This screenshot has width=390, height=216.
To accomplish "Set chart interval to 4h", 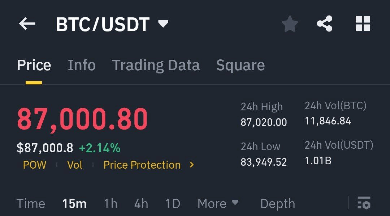I will coord(141,204).
